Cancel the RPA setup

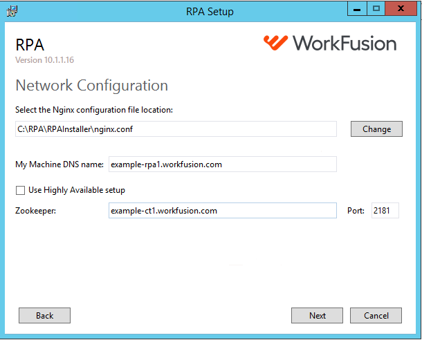click(376, 316)
